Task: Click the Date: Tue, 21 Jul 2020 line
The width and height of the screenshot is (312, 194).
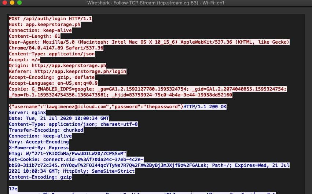Action: [x=59, y=118]
